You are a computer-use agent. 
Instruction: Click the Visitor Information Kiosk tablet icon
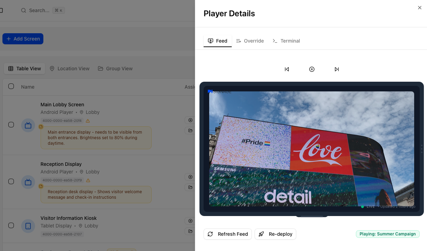coord(28,226)
